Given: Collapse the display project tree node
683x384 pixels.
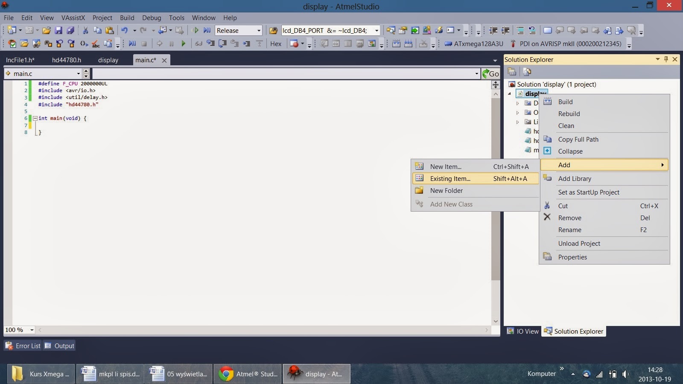Looking at the screenshot, I should coord(509,93).
